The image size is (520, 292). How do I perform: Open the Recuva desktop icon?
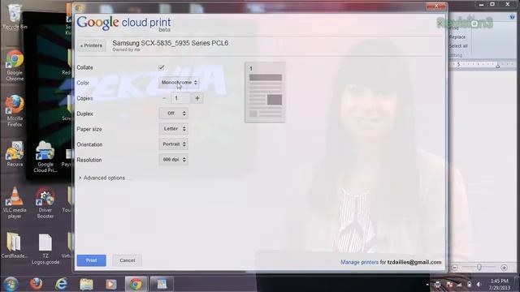click(x=15, y=154)
